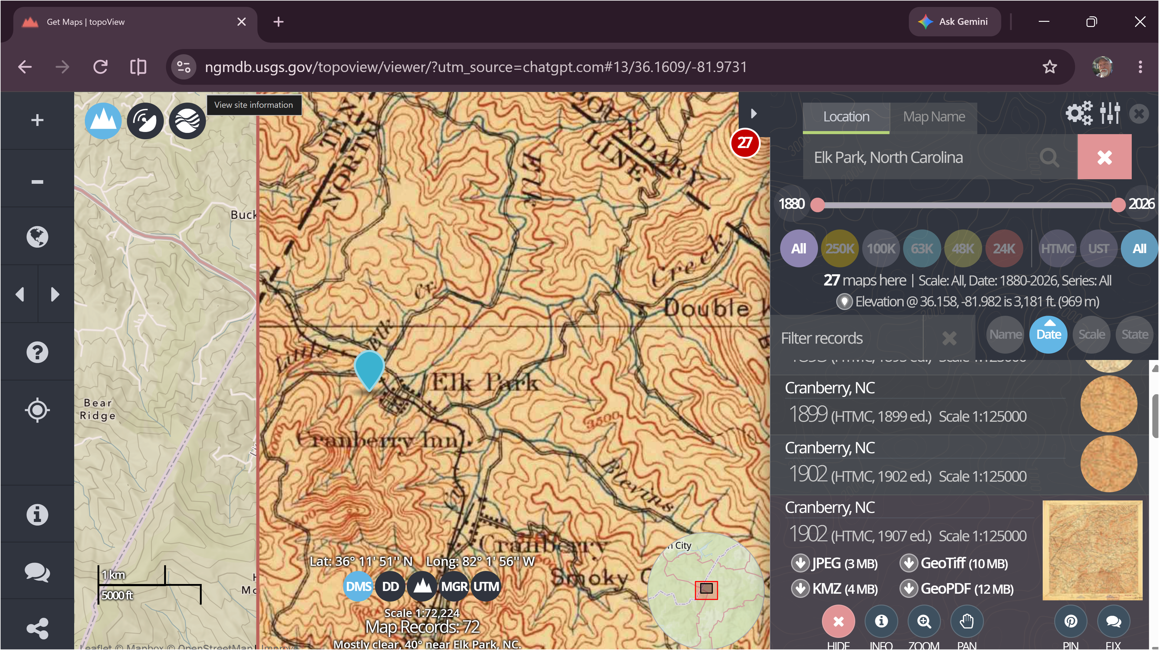Click the 1880 start date slider handle

818,205
